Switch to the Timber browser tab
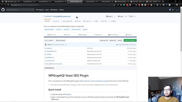Image resolution: width=182 pixels, height=102 pixels. coord(153,2)
